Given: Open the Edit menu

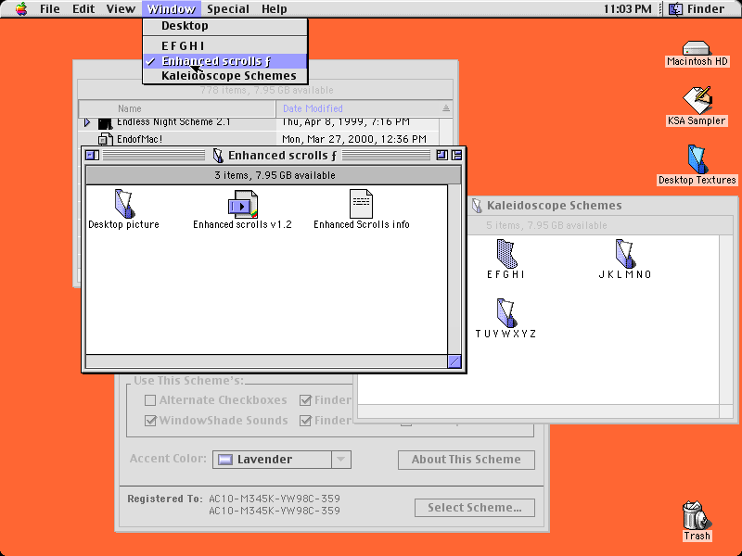Looking at the screenshot, I should click(x=83, y=9).
